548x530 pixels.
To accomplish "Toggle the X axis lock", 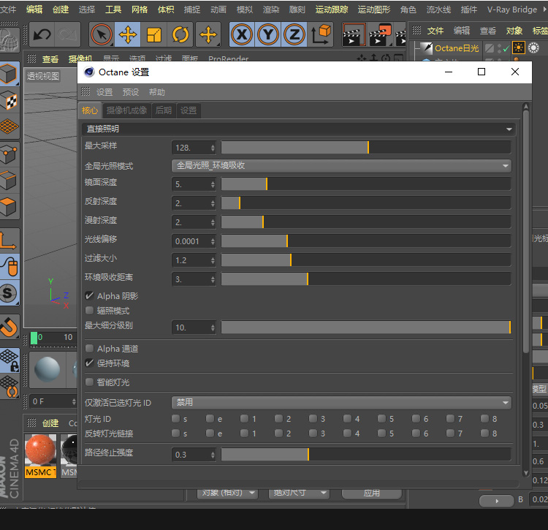I will click(x=242, y=34).
